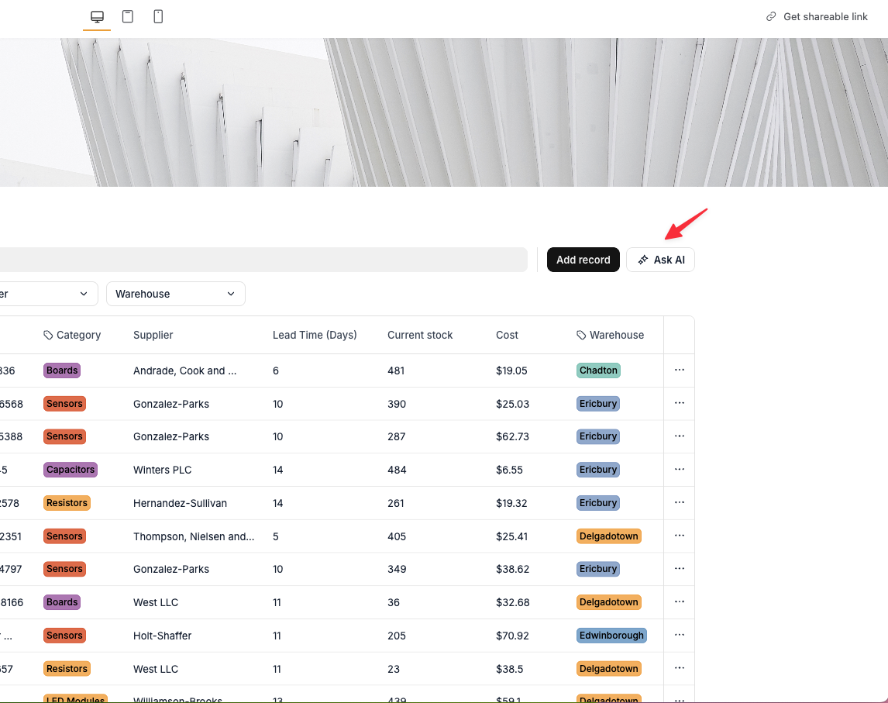Screen dimensions: 888x703
Task: Click current stock value 481
Action: click(x=396, y=370)
